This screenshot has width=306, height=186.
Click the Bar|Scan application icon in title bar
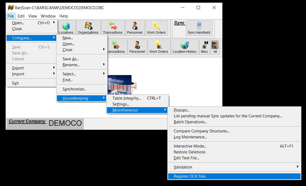point(11,8)
